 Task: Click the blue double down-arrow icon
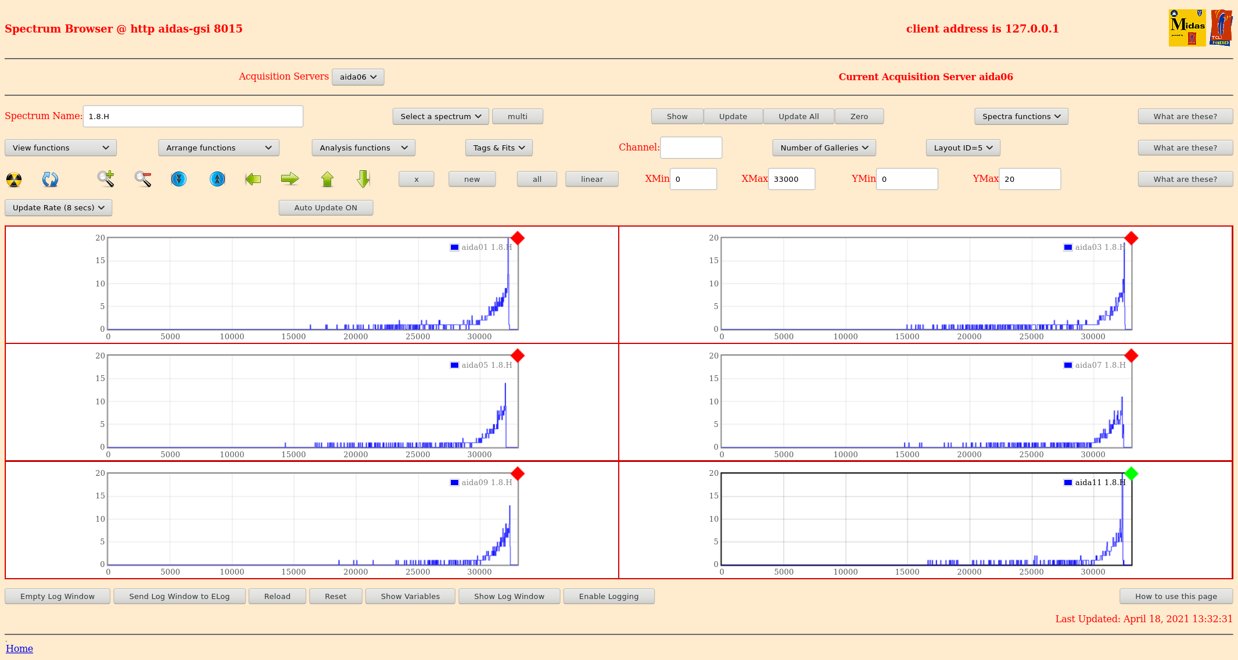[179, 179]
